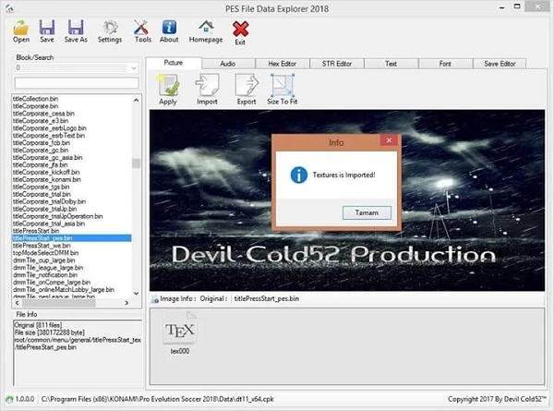This screenshot has height=411, width=554.
Task: Select titleCorporate_fcb.bin
Action: tap(41, 143)
